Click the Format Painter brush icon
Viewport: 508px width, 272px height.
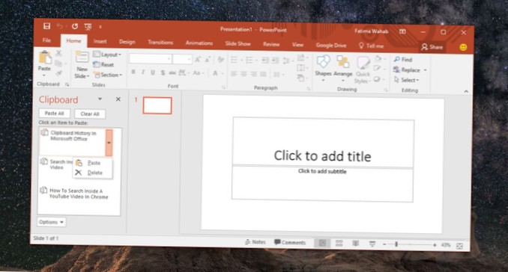coord(58,74)
